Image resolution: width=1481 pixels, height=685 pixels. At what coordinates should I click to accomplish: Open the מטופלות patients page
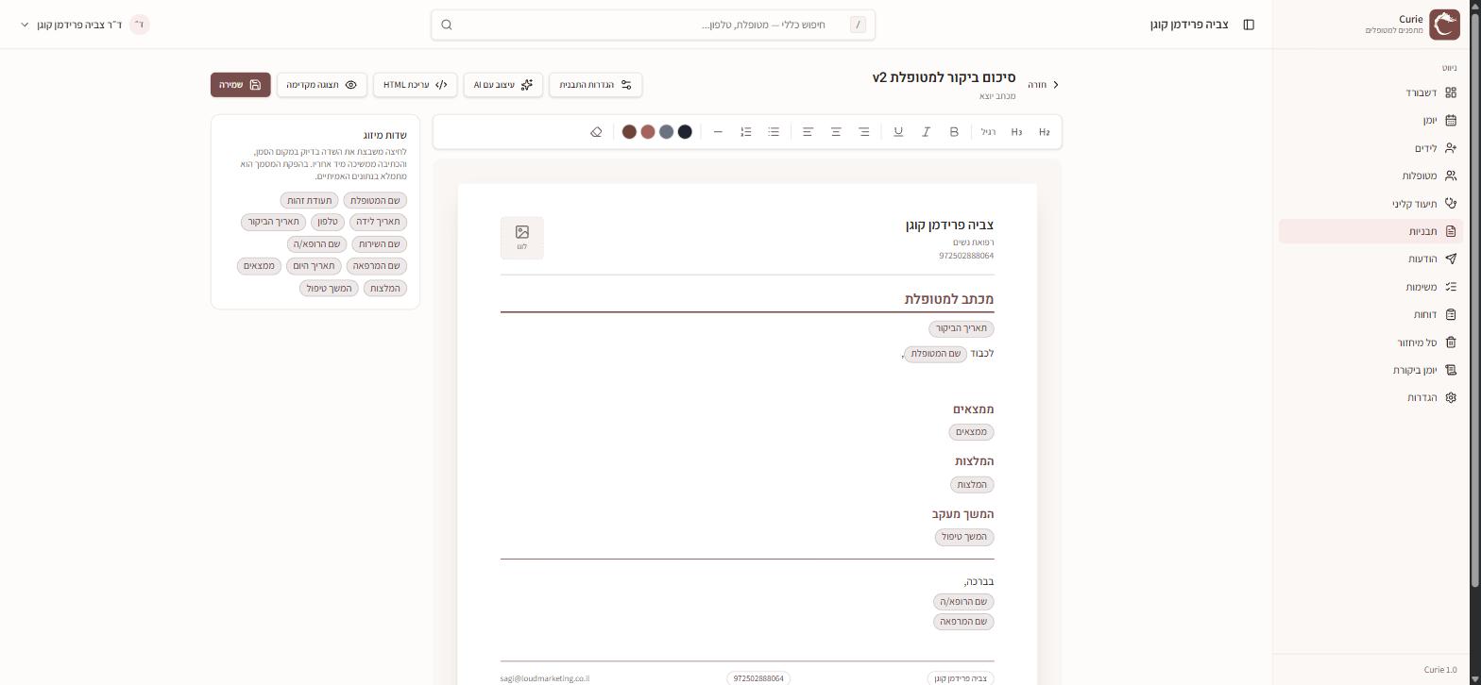pos(1370,175)
